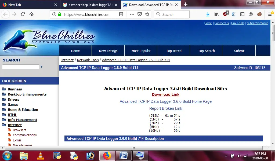Viewport: 275px width, 161px height.
Task: Toggle reader view in address bar
Action: coord(121,14)
